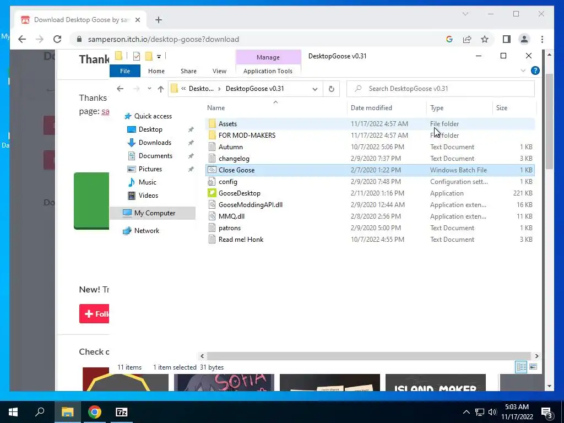Open the address bar history dropdown
The image size is (564, 423).
point(314,89)
